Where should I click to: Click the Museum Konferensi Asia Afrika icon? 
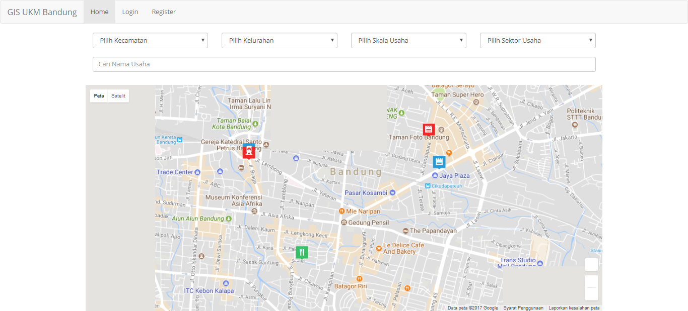[x=254, y=212]
